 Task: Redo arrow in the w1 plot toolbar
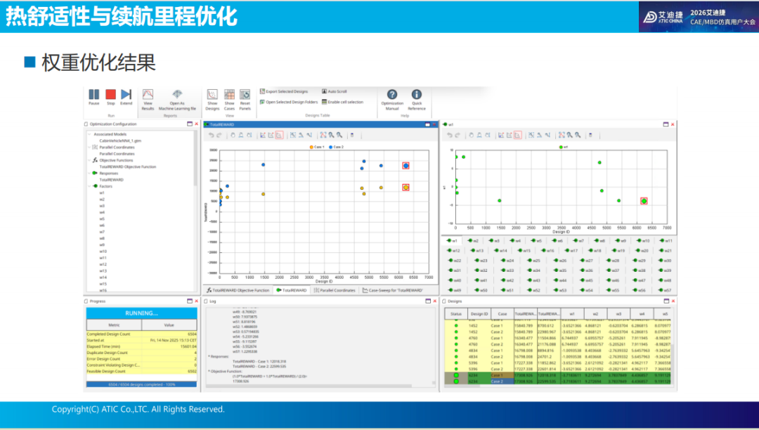457,136
